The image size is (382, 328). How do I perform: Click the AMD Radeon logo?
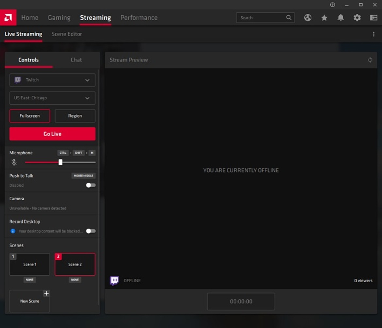8,17
